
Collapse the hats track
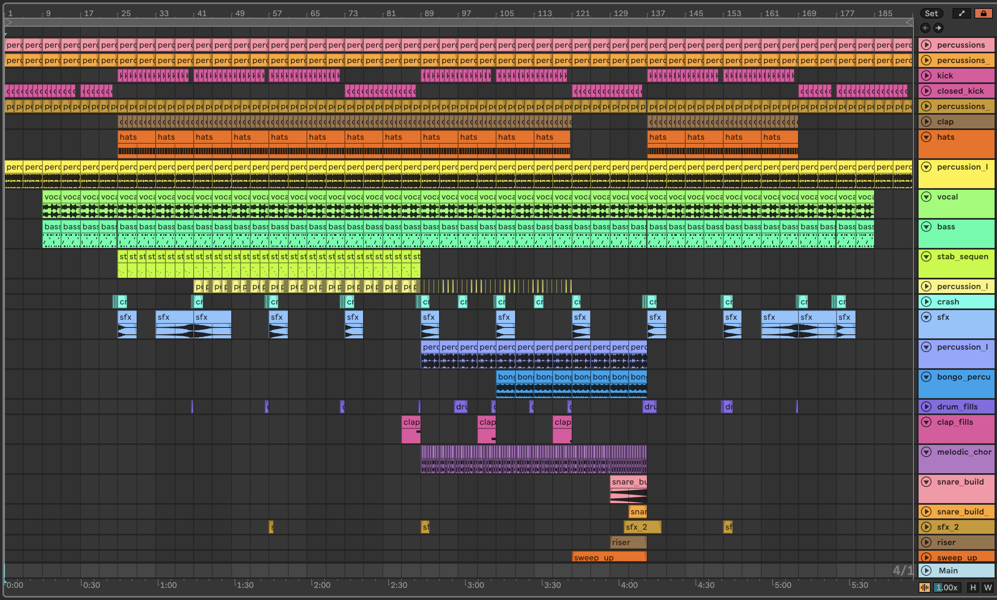[926, 137]
